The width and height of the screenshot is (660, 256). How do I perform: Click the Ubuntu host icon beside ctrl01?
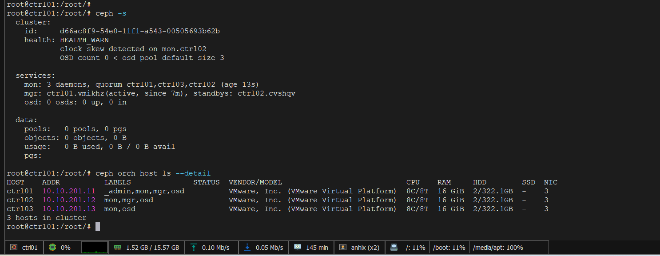coord(14,248)
